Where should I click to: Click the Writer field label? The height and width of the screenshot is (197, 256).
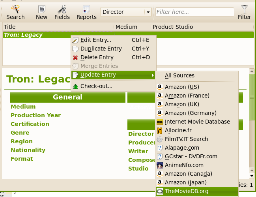[x=138, y=151]
